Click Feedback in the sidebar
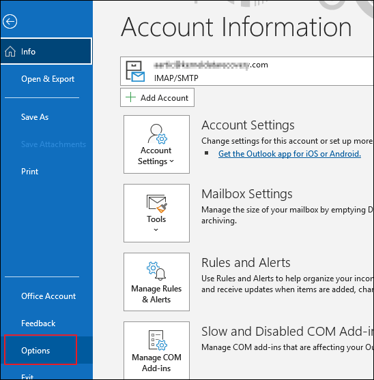 [x=38, y=323]
